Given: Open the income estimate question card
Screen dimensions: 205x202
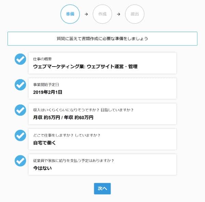Looking at the screenshot, I should (102, 114).
